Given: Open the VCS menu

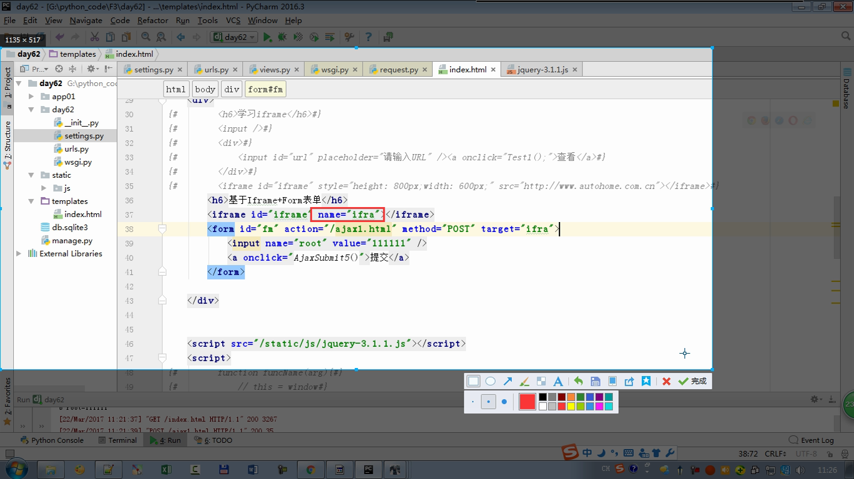Looking at the screenshot, I should [x=233, y=20].
